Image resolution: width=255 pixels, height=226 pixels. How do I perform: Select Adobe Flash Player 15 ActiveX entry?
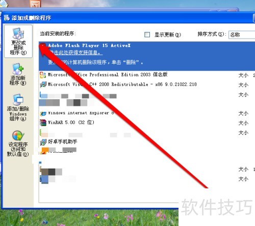click(x=147, y=56)
